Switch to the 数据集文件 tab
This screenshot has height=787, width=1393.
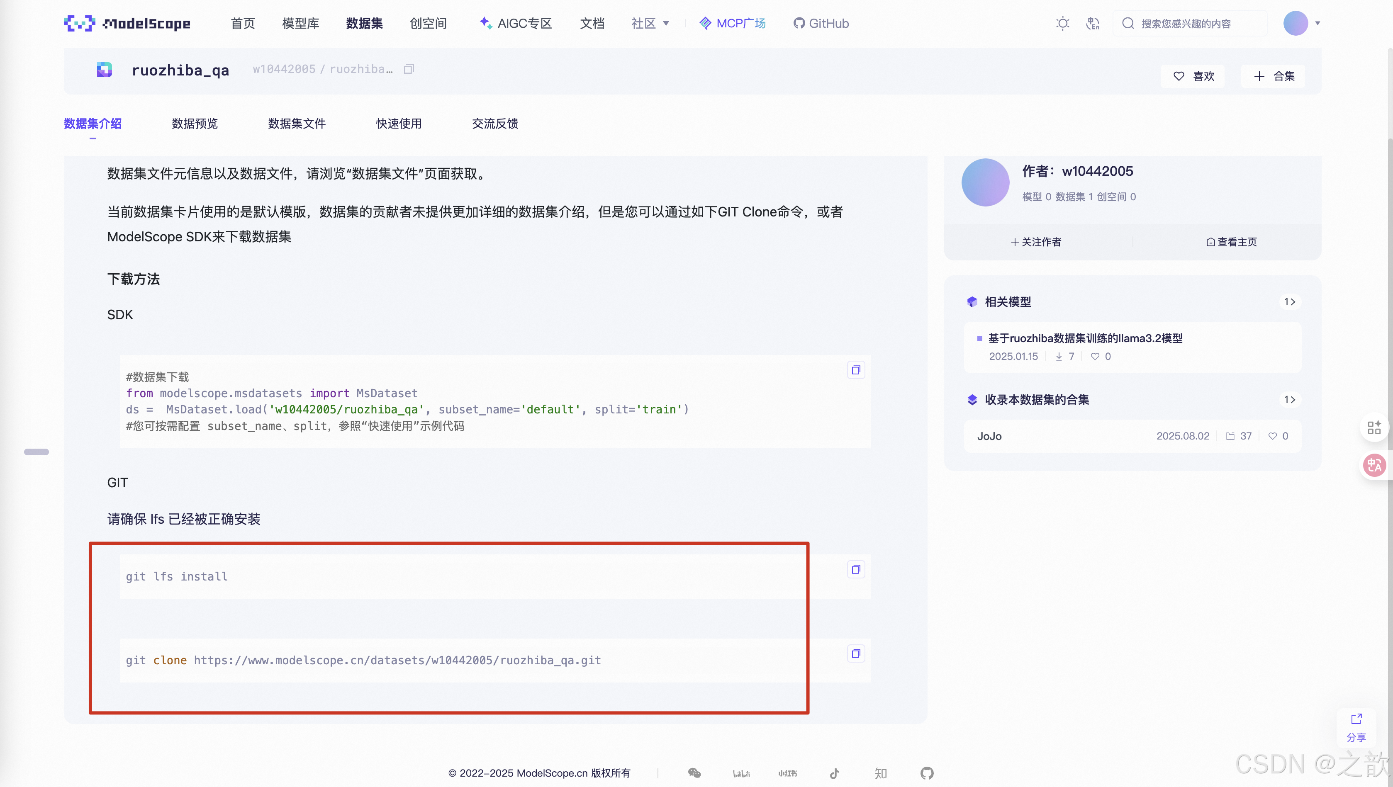(297, 123)
